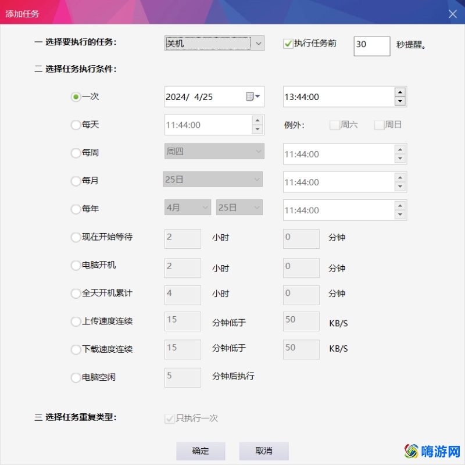Decrease the 13:44:00 time with down arrow
This screenshot has height=465, width=465.
click(400, 101)
